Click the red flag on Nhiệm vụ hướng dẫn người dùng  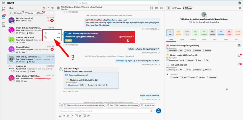coord(168,45)
